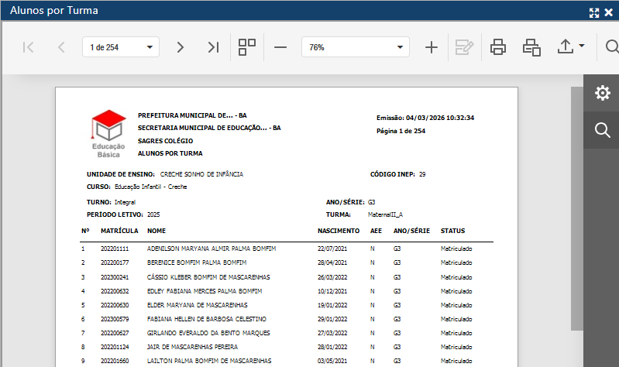Screen dimensions: 619x367
Task: Go to the next report page
Action: 181,47
